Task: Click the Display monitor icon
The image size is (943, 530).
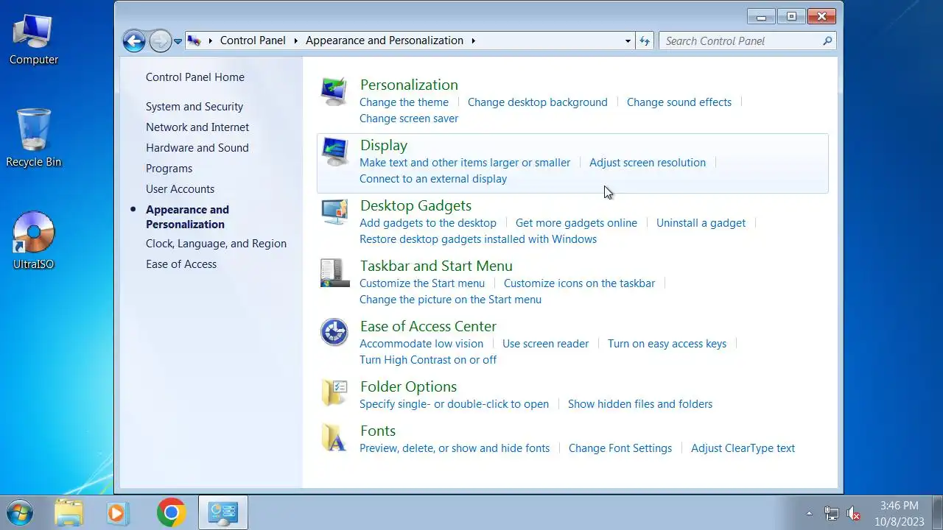Action: click(334, 152)
